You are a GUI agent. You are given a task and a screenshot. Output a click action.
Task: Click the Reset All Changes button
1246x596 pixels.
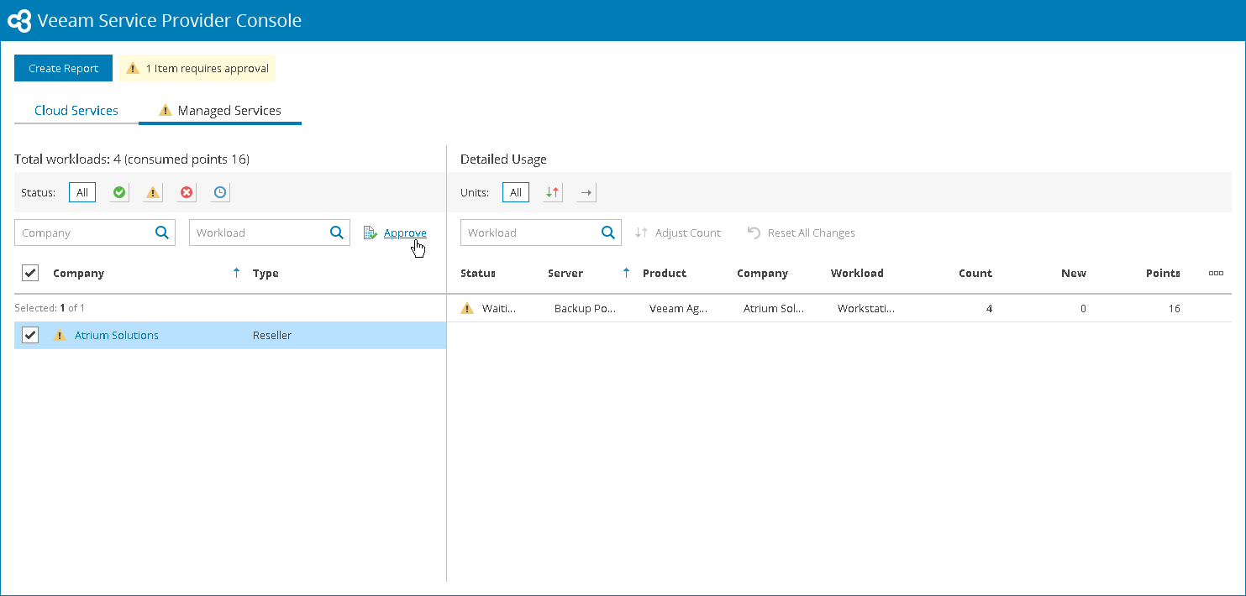(x=802, y=233)
